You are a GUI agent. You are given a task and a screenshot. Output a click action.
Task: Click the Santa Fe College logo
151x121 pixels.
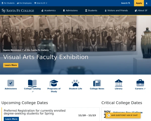tap(18, 11)
